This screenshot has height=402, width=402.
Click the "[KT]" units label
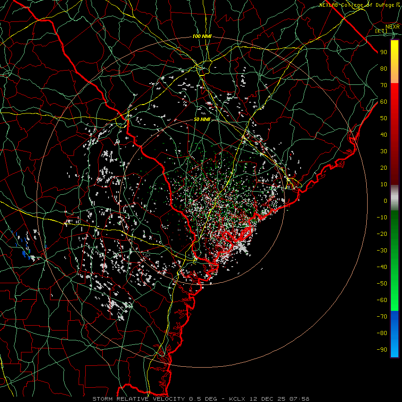[381, 31]
